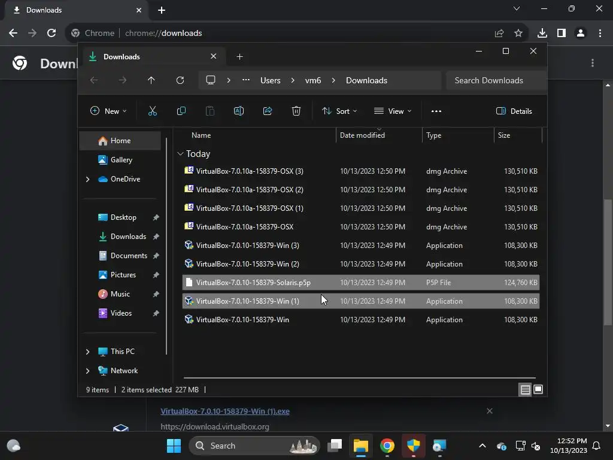Expand the This PC tree node

pos(87,352)
